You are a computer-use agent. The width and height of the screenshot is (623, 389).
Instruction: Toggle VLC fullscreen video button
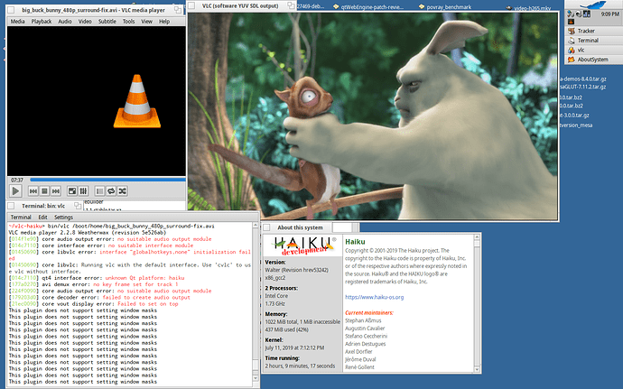[x=72, y=191]
